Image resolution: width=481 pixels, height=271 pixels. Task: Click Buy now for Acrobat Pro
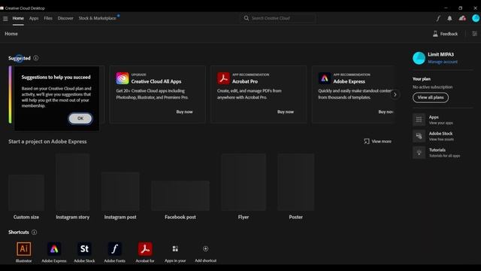point(286,112)
